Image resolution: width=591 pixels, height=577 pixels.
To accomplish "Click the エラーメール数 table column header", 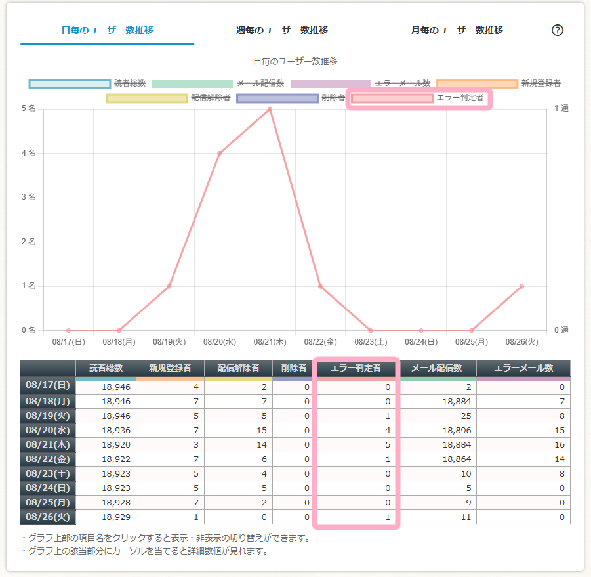I will point(523,368).
